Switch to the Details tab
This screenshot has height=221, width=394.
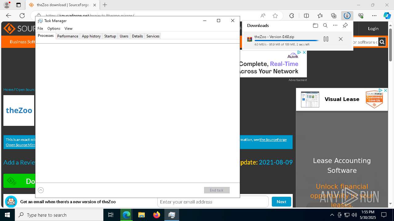pos(137,36)
